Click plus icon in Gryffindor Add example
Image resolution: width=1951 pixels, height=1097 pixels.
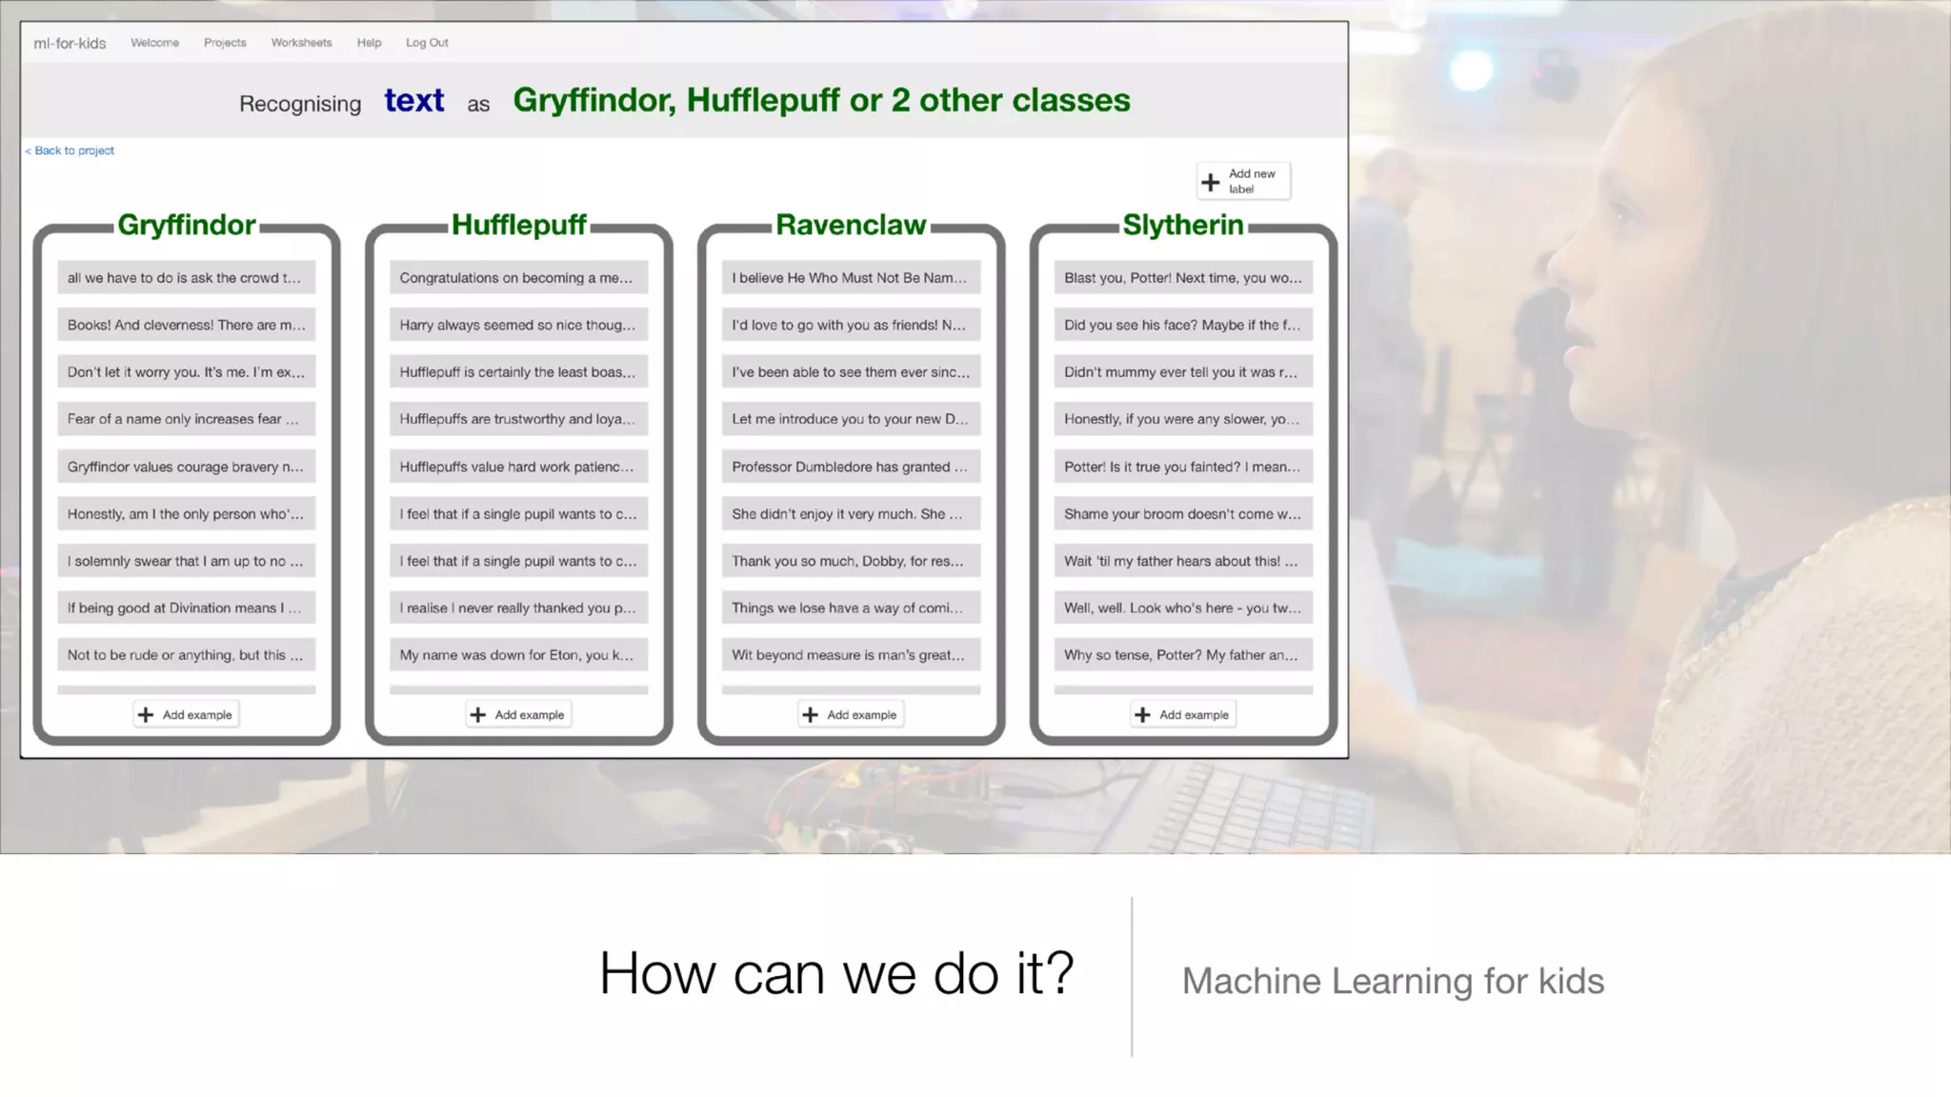[146, 715]
